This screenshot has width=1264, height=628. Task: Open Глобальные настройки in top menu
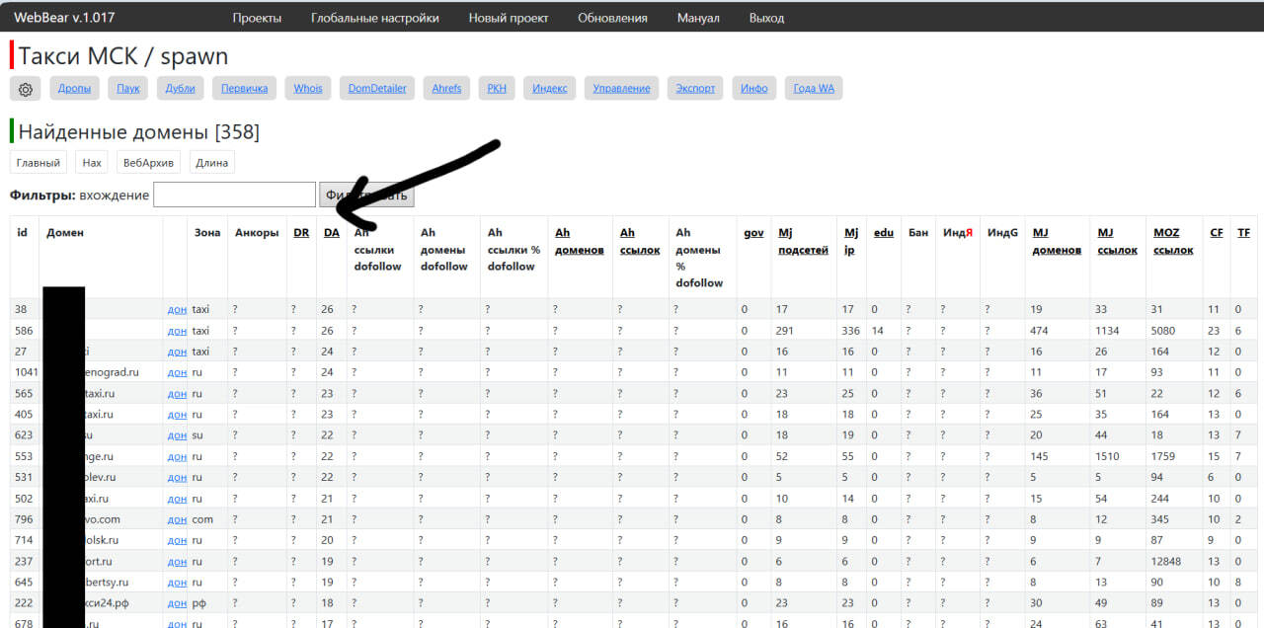tap(374, 18)
